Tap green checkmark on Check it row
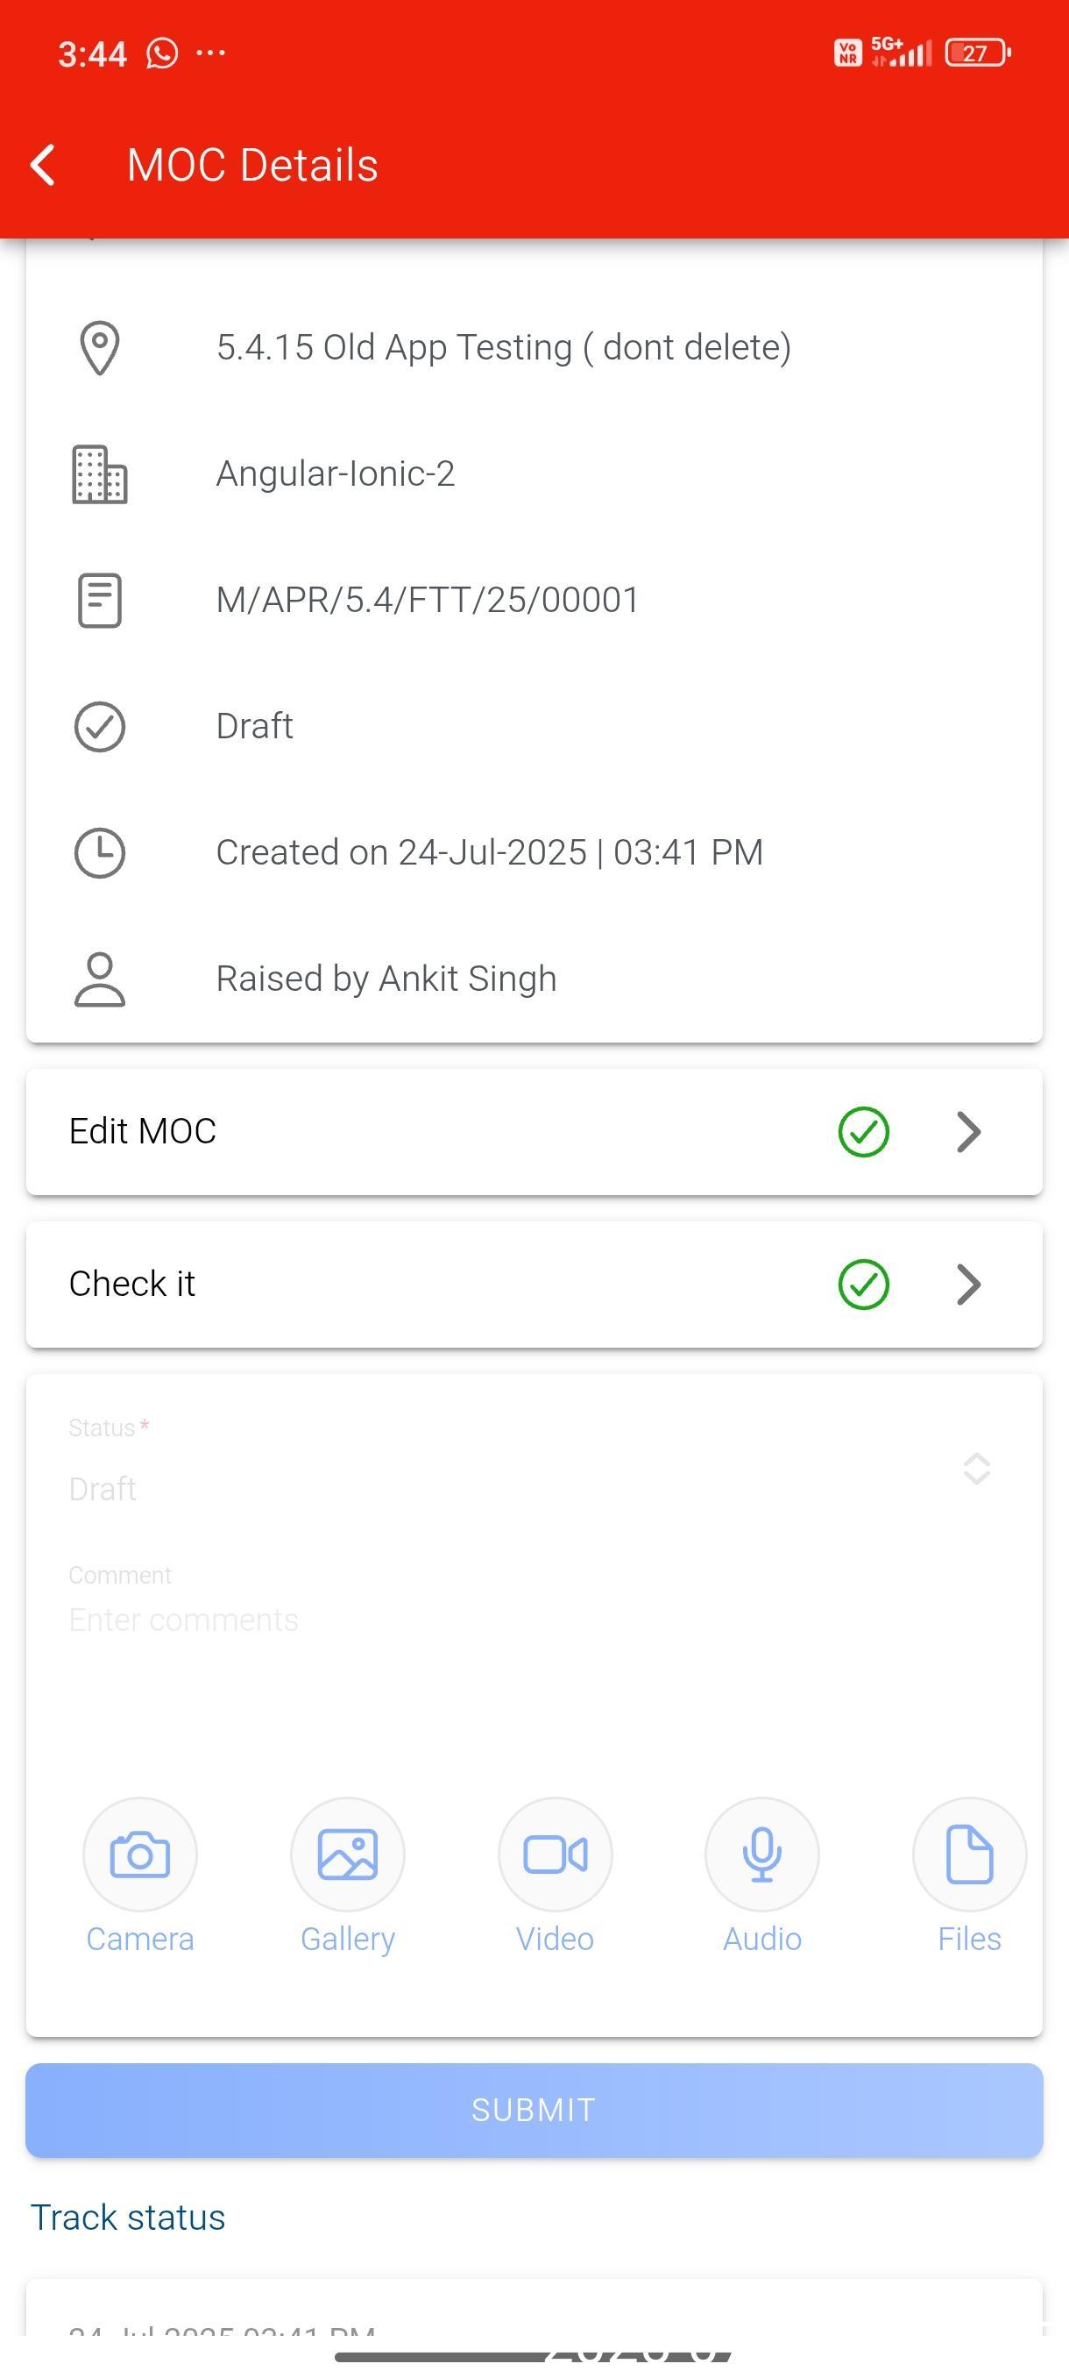The image size is (1069, 2378). (x=863, y=1284)
